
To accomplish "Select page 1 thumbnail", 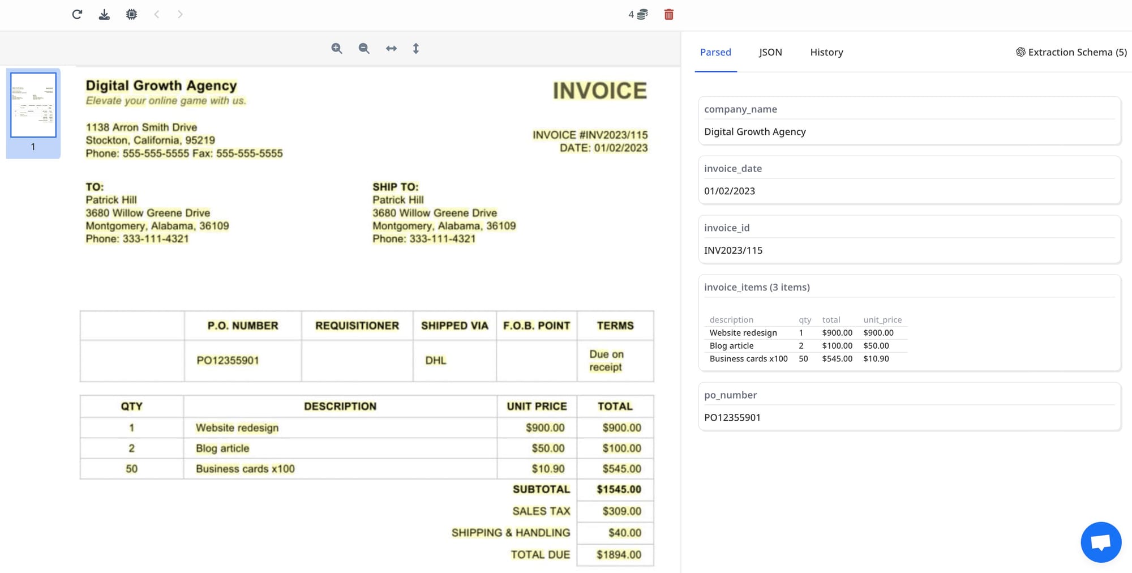I will [x=33, y=105].
